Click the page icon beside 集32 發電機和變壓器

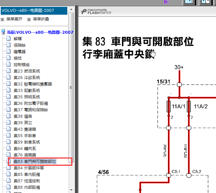(9, 84)
